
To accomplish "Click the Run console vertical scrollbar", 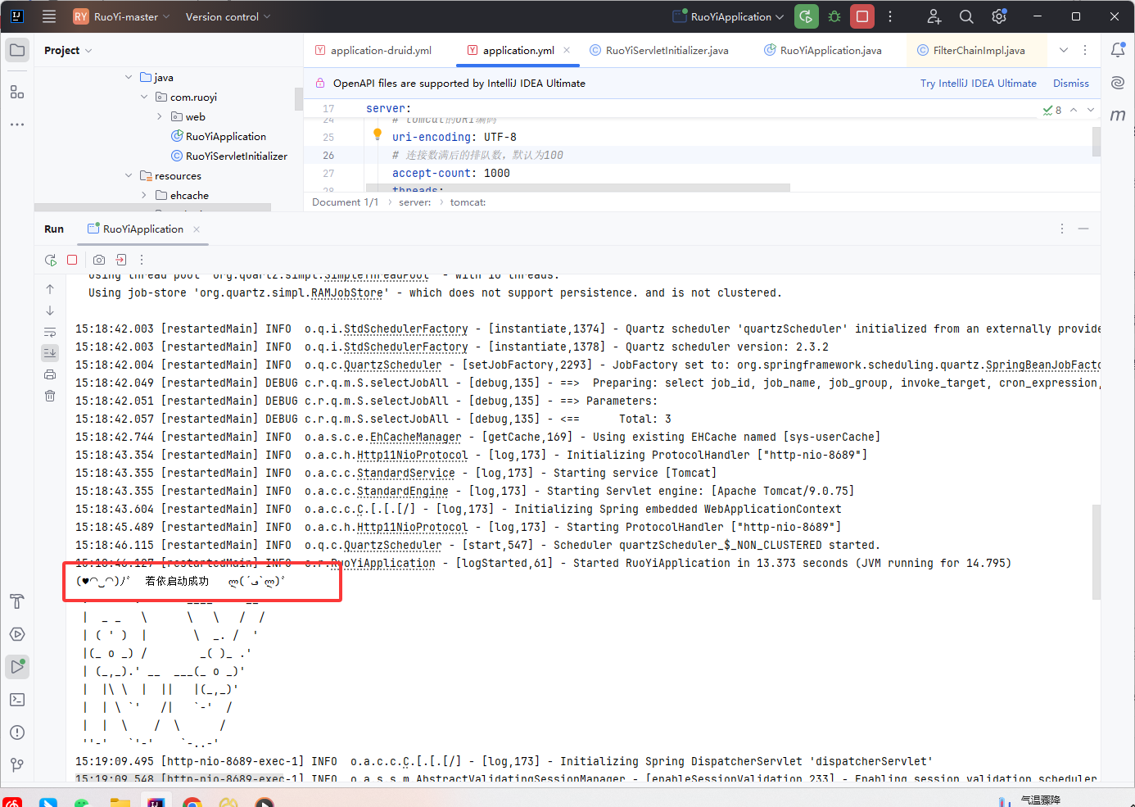I will pos(1097,551).
